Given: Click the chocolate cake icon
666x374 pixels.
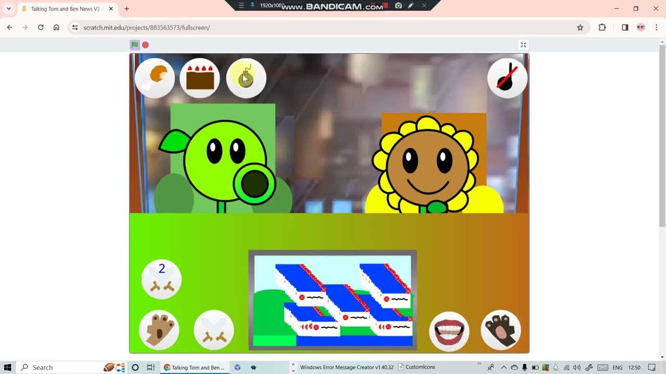Looking at the screenshot, I should (200, 78).
